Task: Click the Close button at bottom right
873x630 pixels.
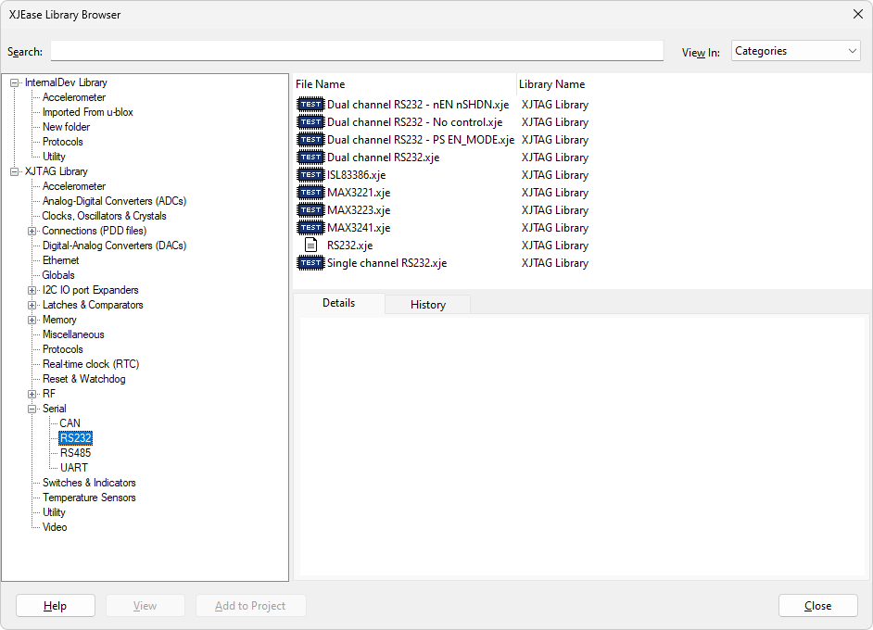Action: pyautogui.click(x=817, y=606)
